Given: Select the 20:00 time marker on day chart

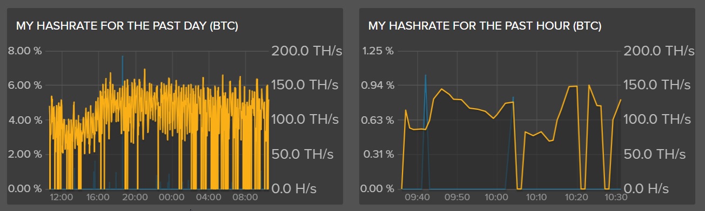Looking at the screenshot, I should click(x=135, y=198).
